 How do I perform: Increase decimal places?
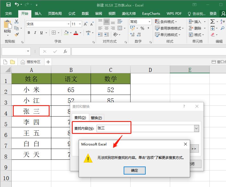click(132, 34)
